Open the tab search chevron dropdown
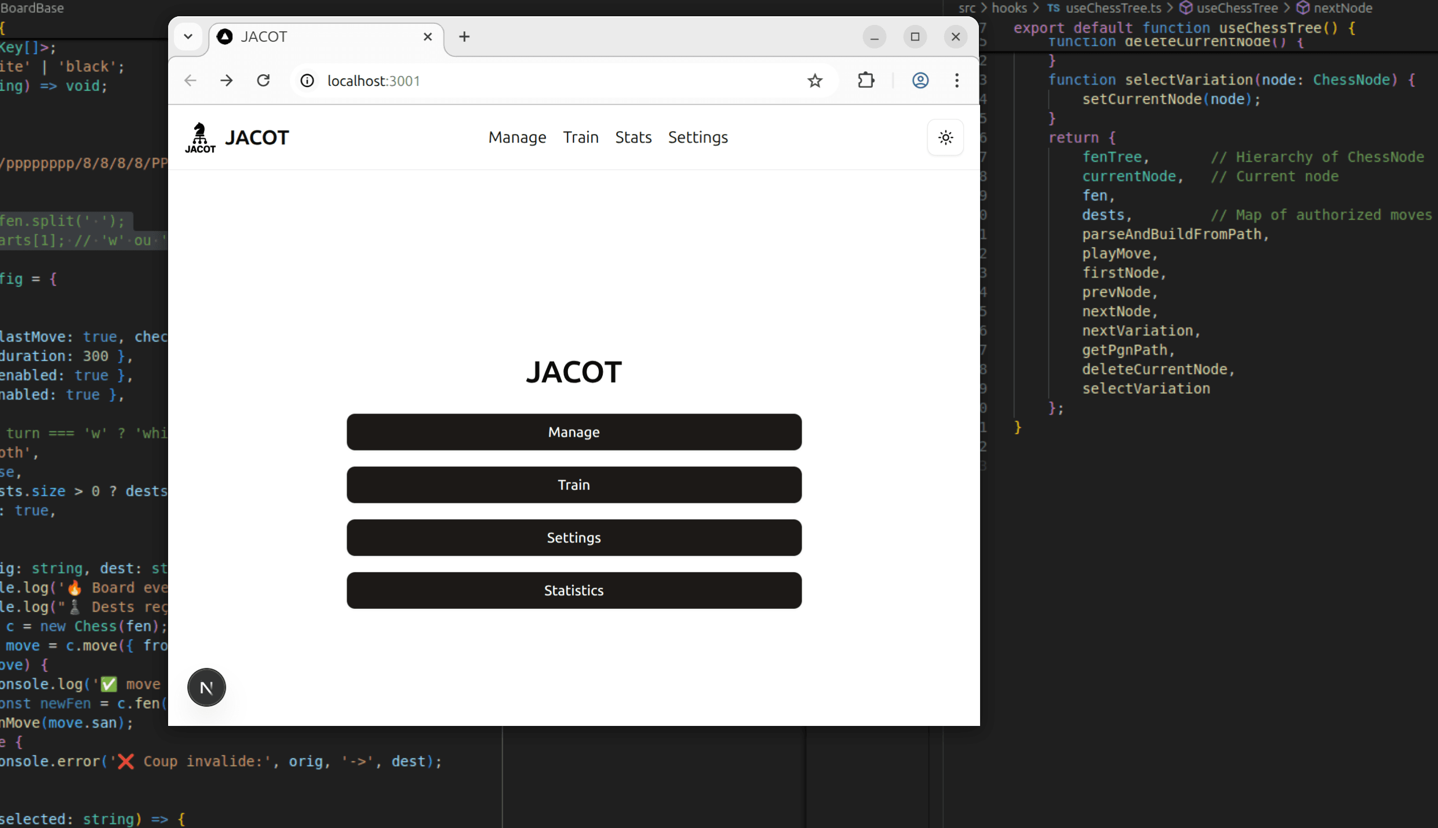This screenshot has height=828, width=1438. pos(188,36)
